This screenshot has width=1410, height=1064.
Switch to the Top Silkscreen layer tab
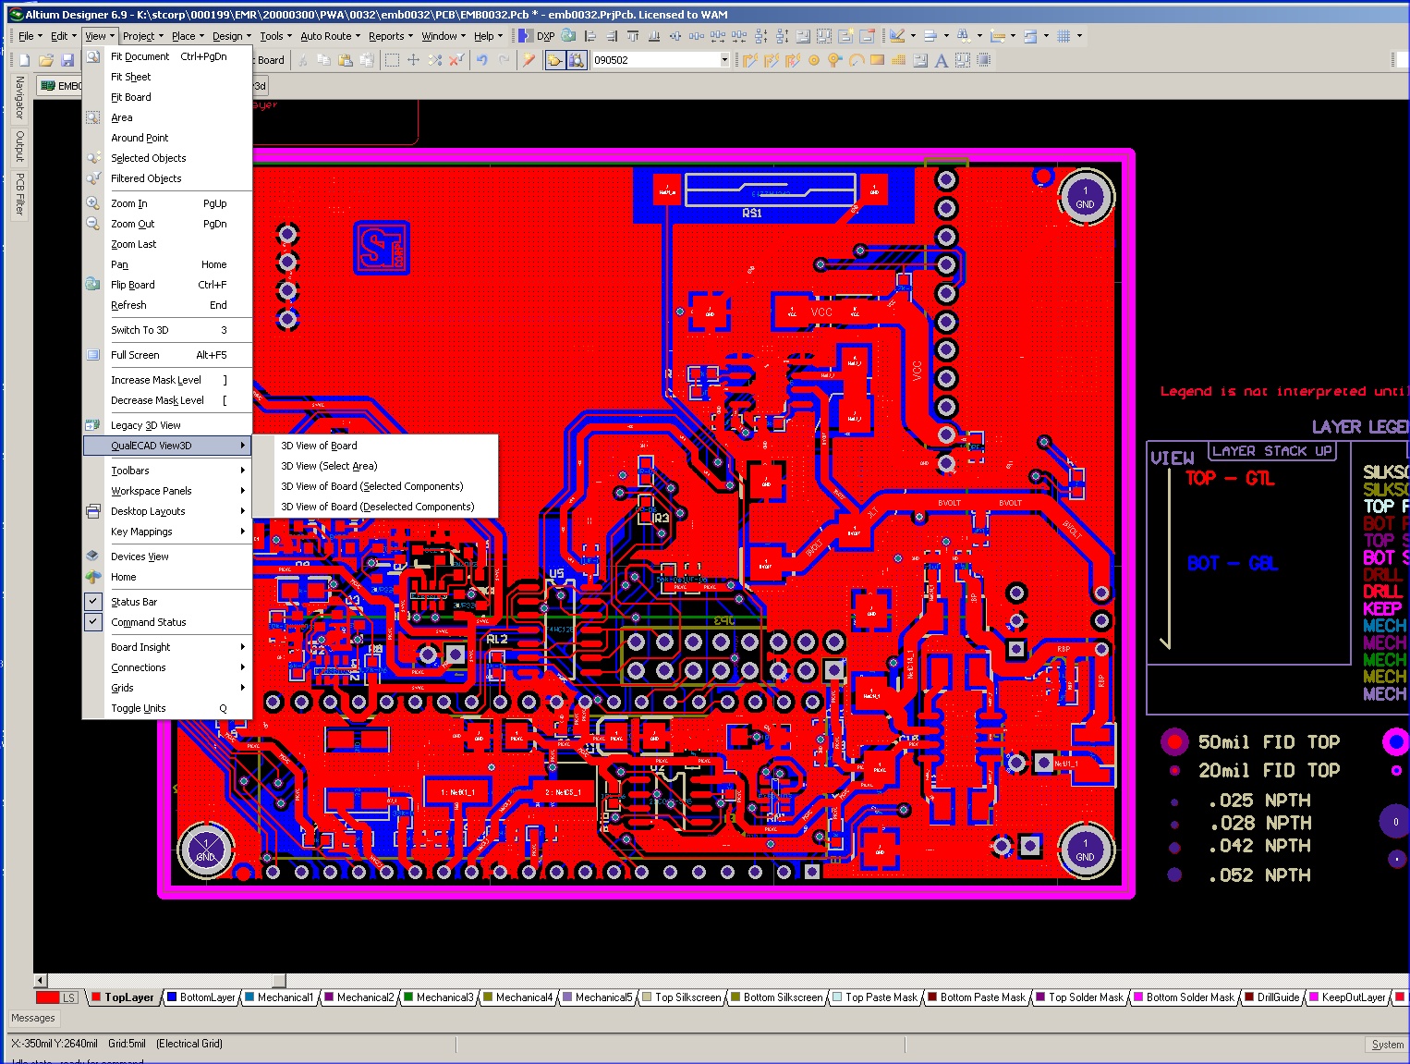point(682,997)
